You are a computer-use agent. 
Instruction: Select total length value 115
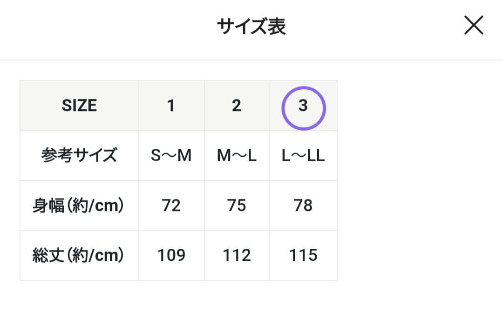pos(303,255)
